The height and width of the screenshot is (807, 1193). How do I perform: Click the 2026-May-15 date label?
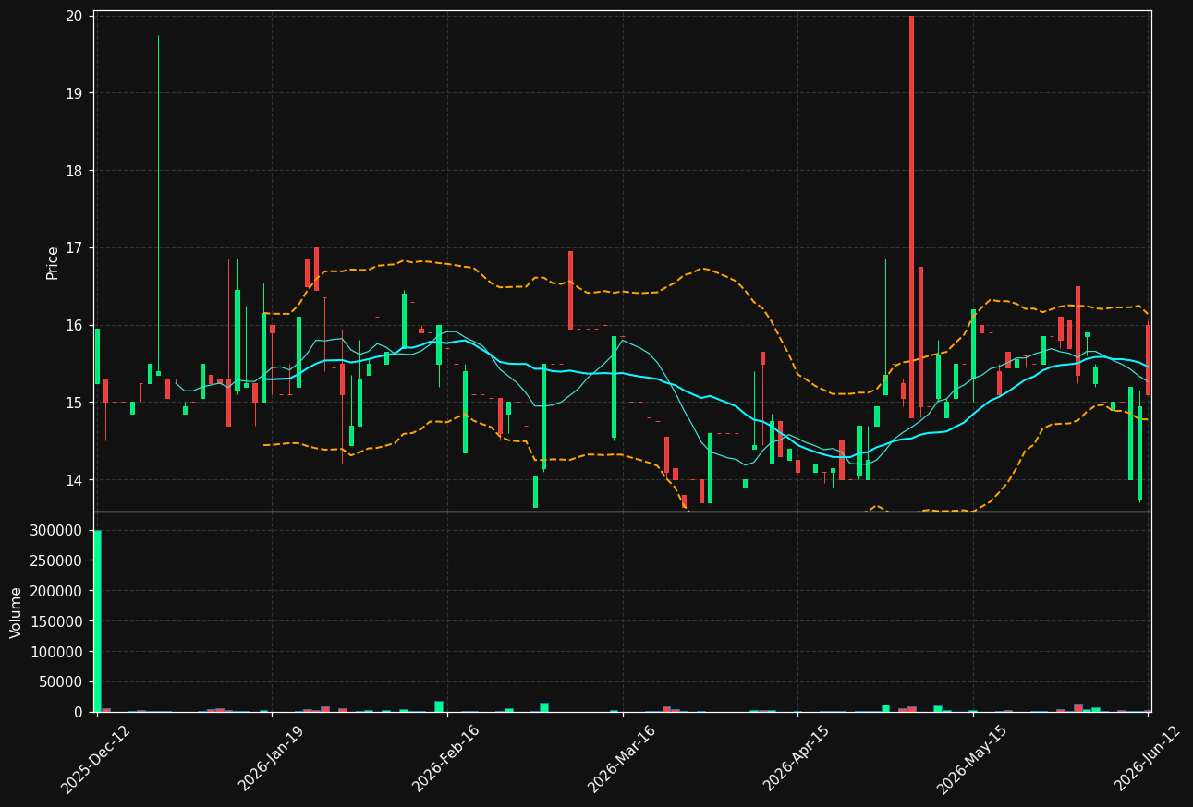(972, 758)
